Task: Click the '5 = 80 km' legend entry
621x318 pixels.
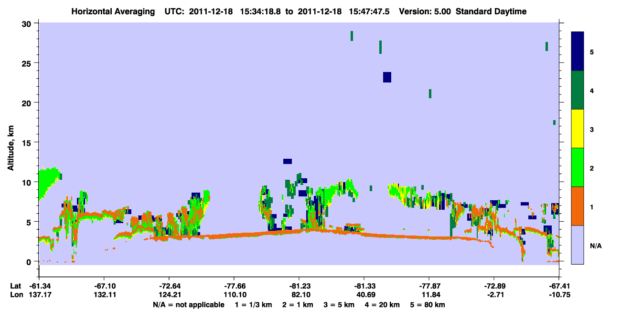Action: pos(428,305)
